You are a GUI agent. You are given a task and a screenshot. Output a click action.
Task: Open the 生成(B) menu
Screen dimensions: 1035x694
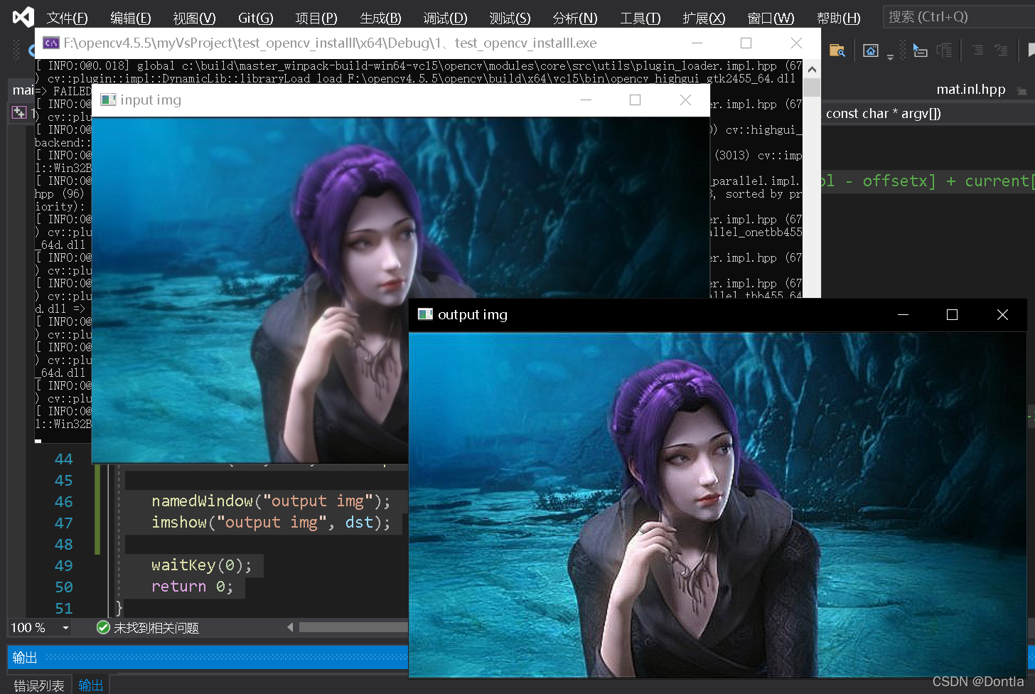point(380,18)
